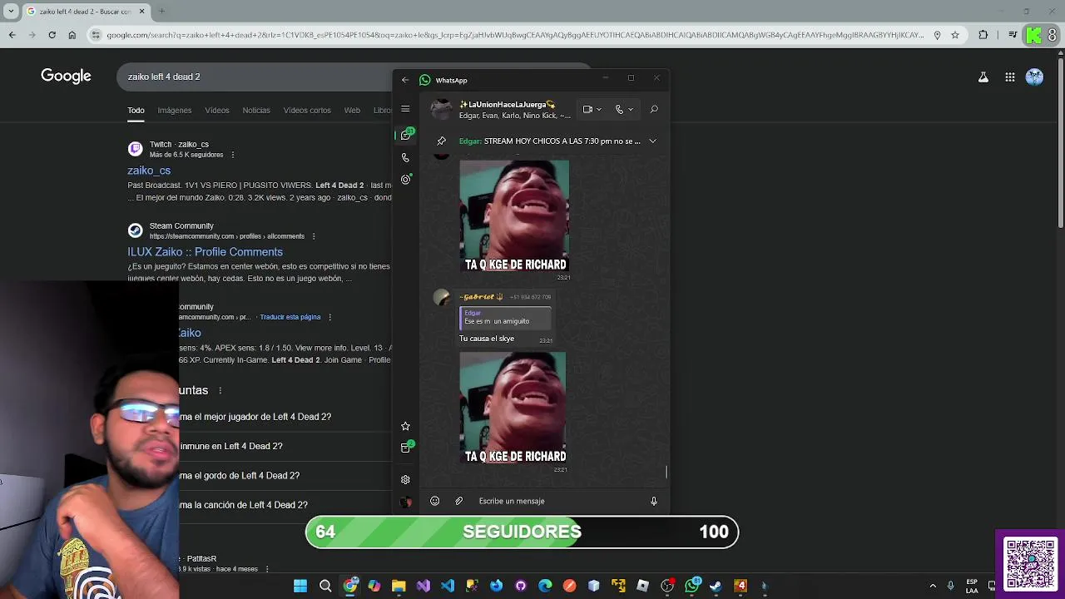Start a video call in the group chat

tap(588, 109)
